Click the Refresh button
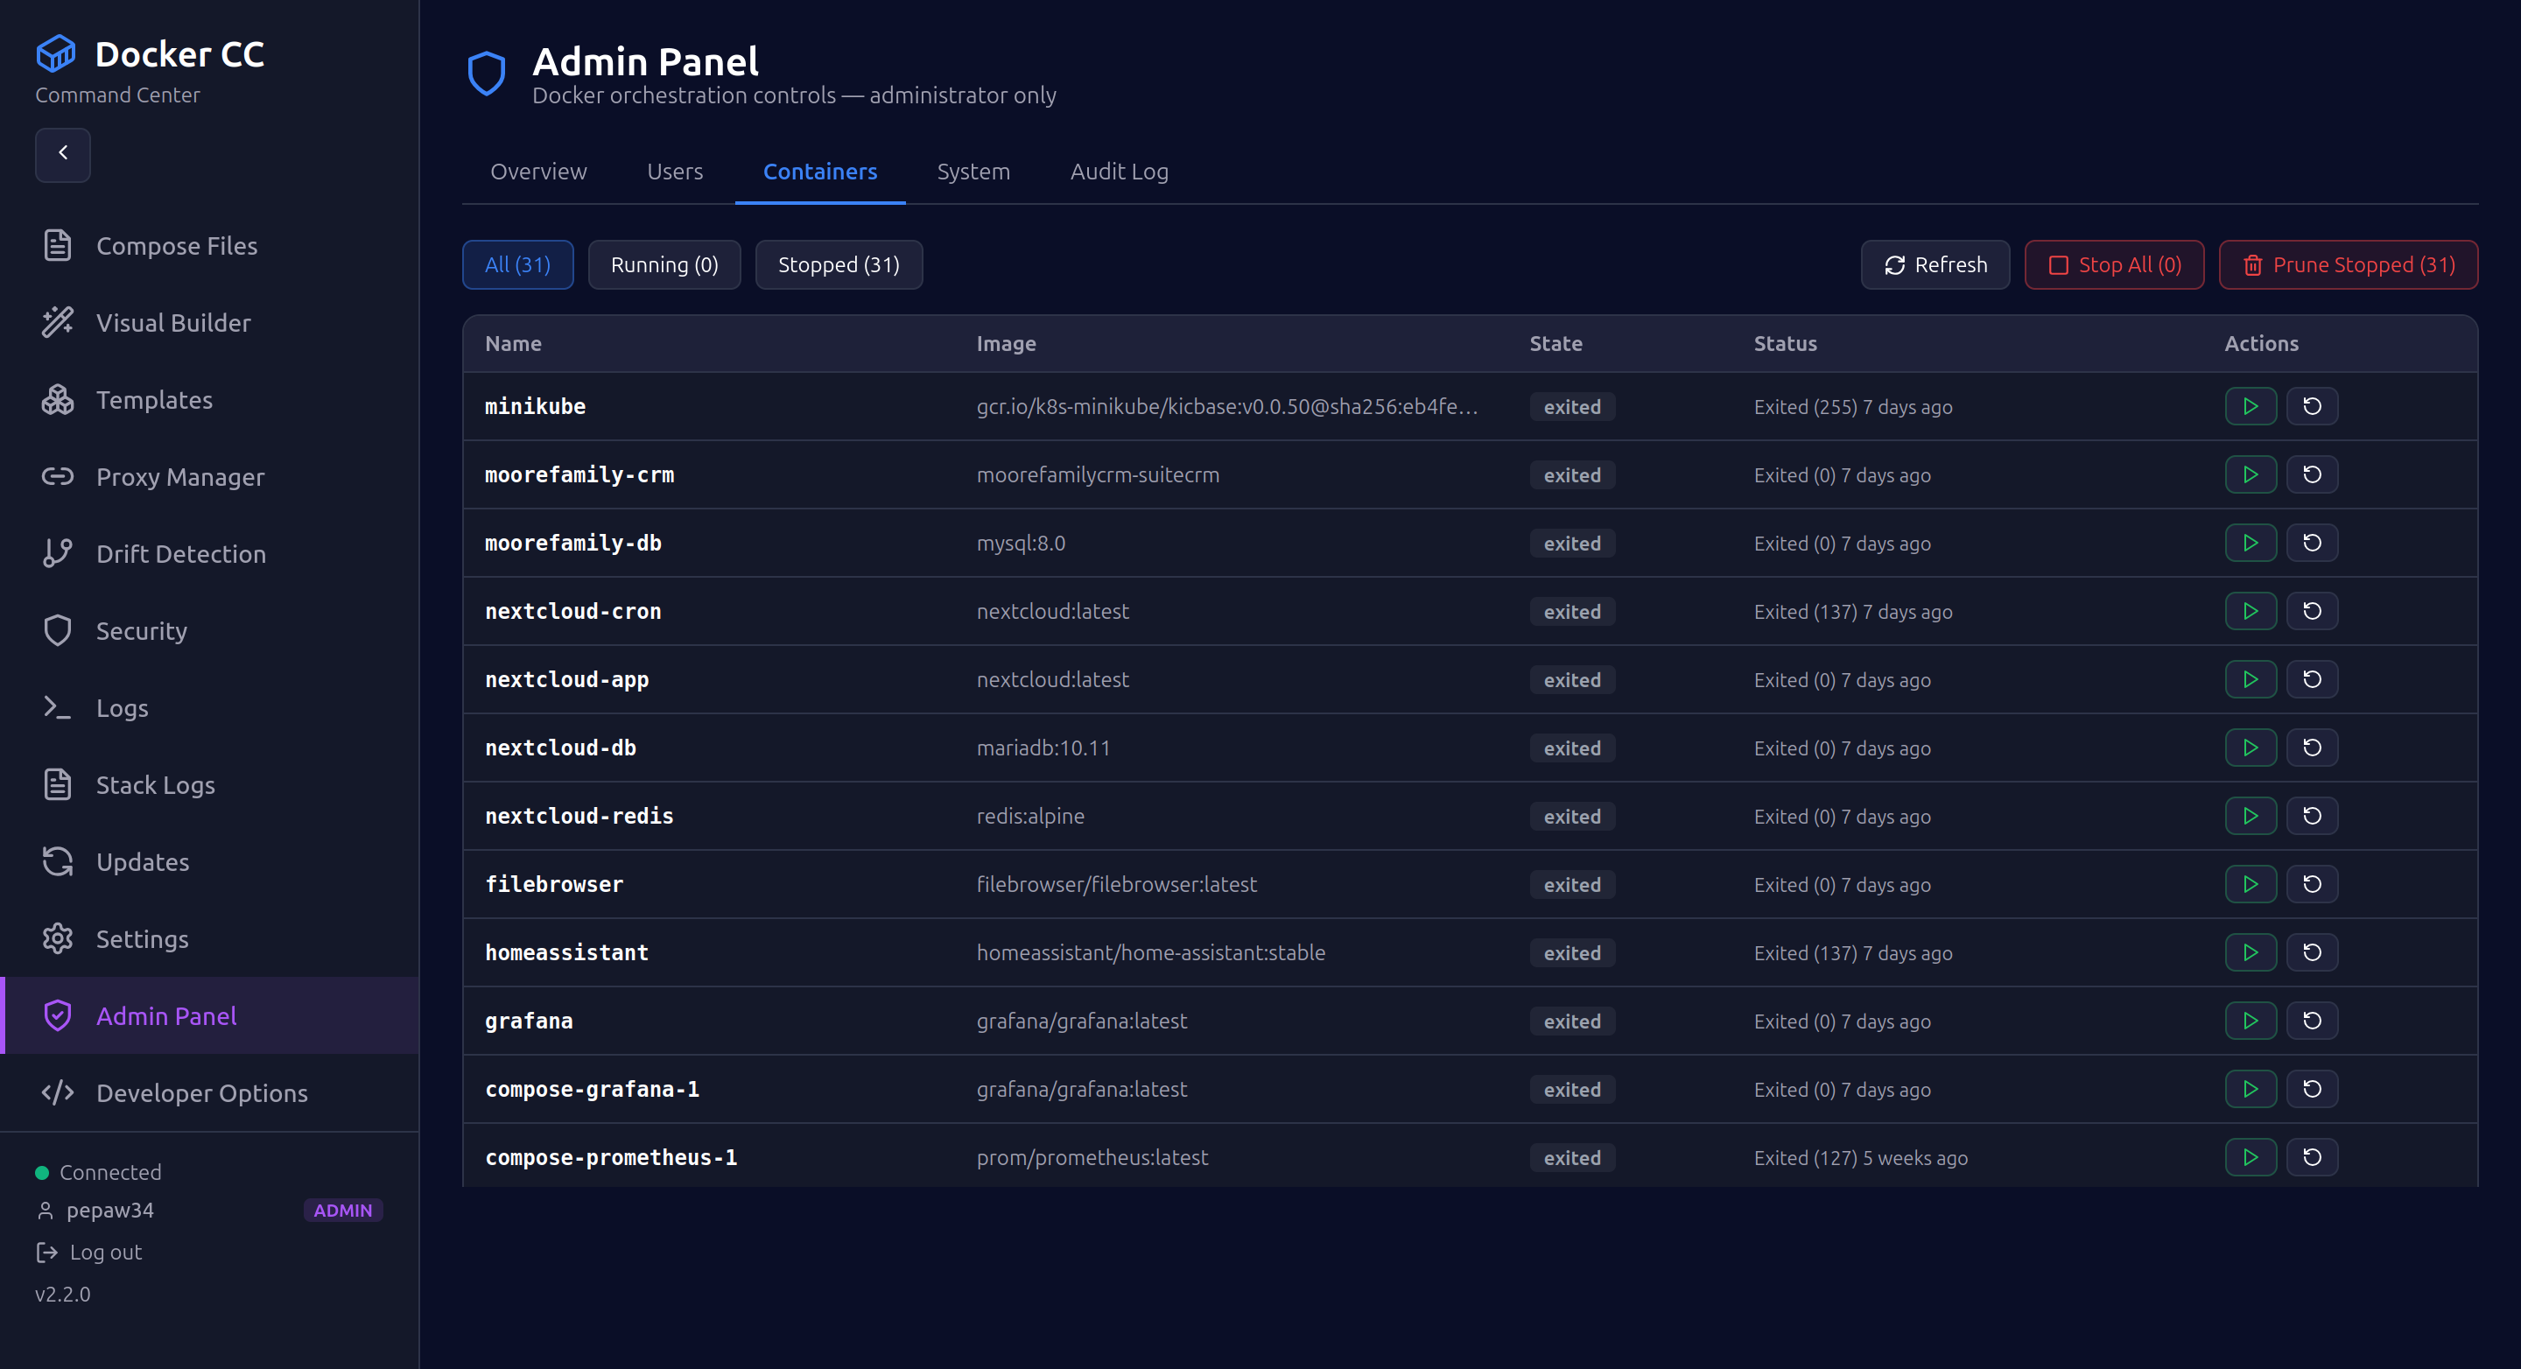The height and width of the screenshot is (1369, 2521). pos(1934,265)
